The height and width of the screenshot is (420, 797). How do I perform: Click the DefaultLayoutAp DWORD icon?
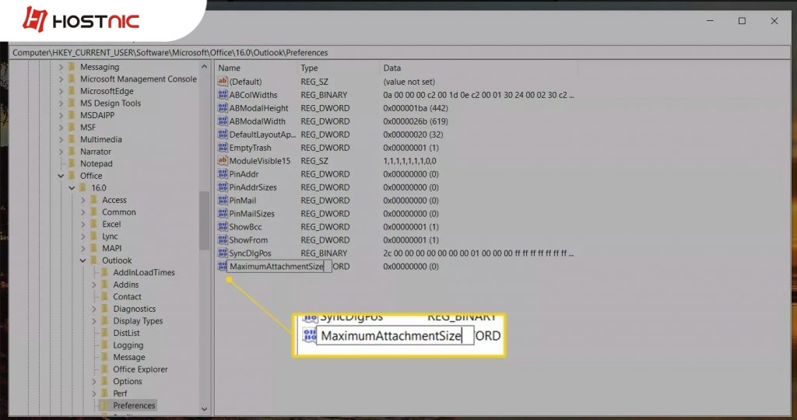(x=222, y=134)
